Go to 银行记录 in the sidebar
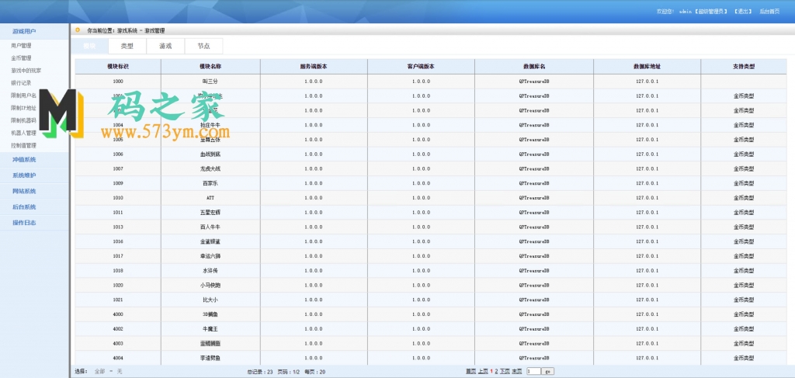Image resolution: width=795 pixels, height=378 pixels. pyautogui.click(x=22, y=82)
